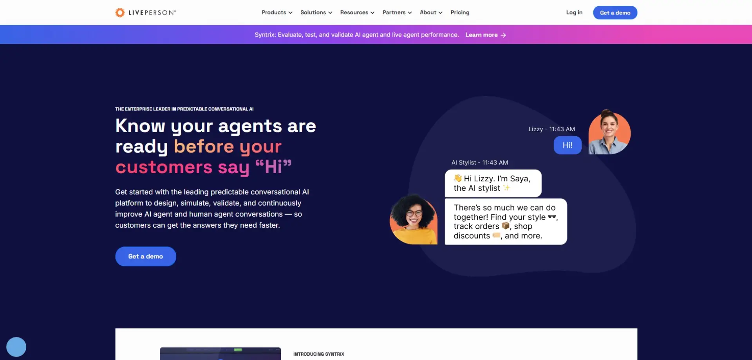The width and height of the screenshot is (752, 360).
Task: Click the arrow icon after Learn more
Action: click(503, 35)
